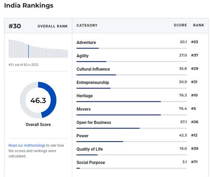
Task: Click the Entrepreneurship score '30.9'
Action: click(183, 82)
